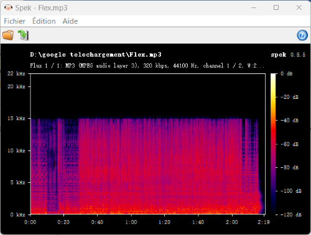The image size is (311, 235).
Task: Click the 1:20 time label
Action: 165,222
